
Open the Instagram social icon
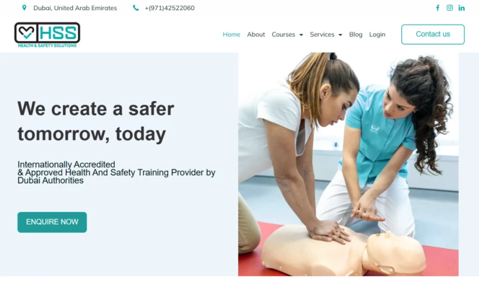pos(450,8)
